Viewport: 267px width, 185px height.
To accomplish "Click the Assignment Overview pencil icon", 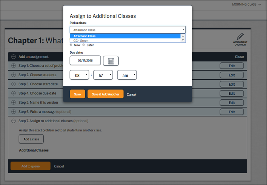I will click(x=240, y=37).
